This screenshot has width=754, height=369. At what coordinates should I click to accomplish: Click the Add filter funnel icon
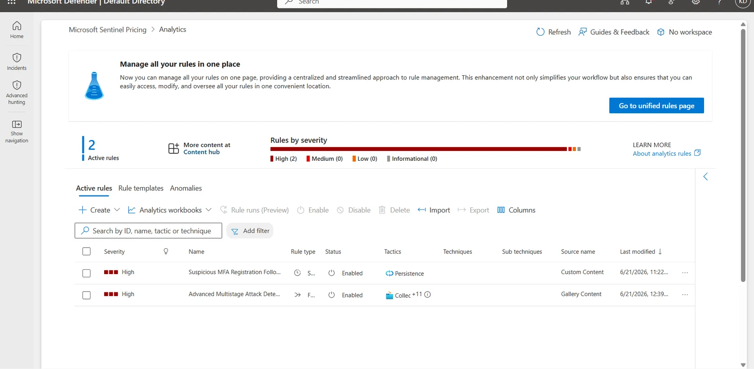[235, 231]
